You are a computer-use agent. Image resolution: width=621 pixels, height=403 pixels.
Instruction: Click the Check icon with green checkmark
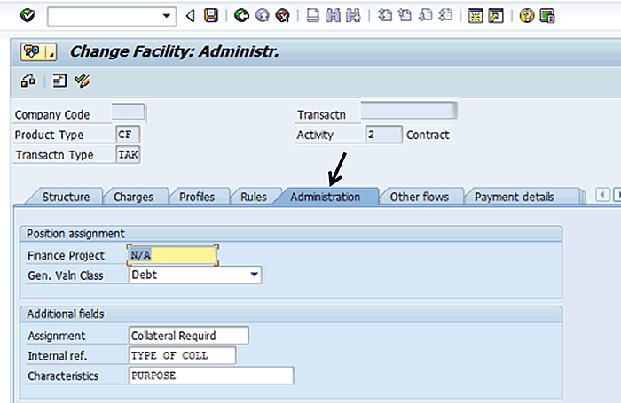click(x=82, y=81)
